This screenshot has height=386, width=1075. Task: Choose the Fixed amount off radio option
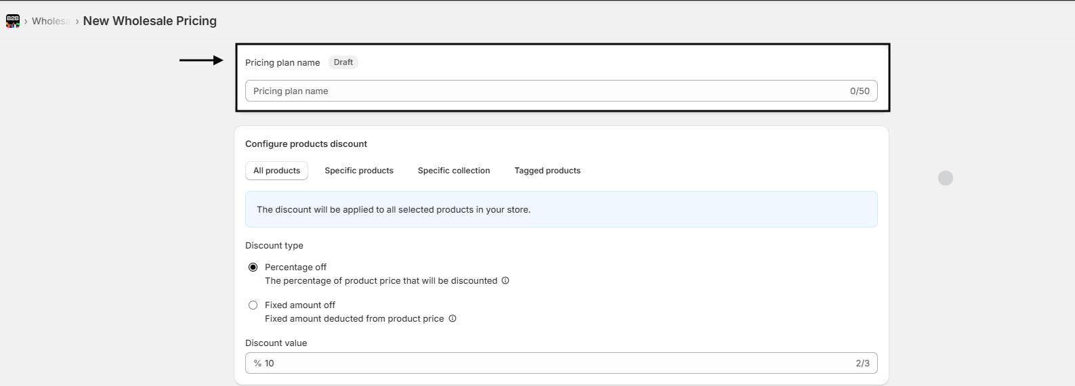[x=253, y=305]
